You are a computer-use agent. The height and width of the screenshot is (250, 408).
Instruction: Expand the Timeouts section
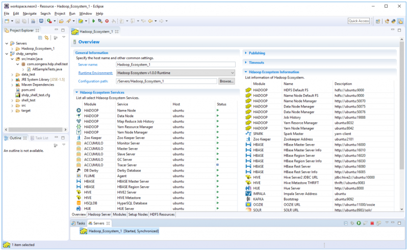coord(256,62)
